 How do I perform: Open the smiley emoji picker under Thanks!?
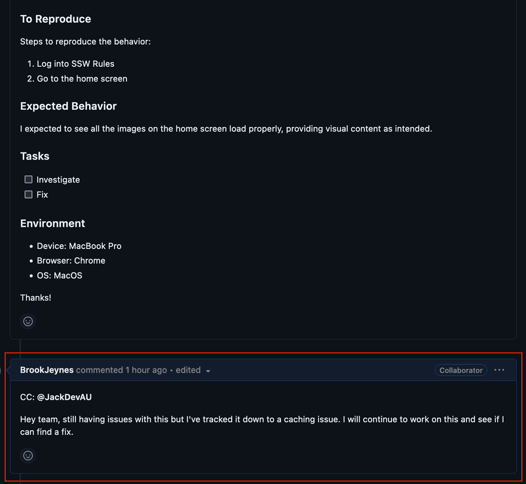pos(28,321)
